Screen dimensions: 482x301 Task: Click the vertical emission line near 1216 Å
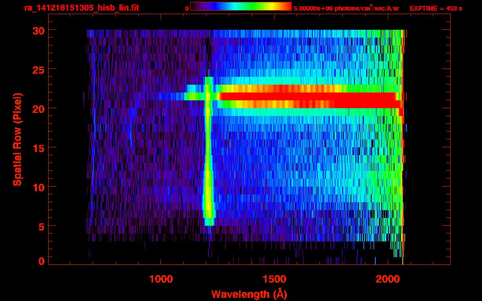coord(208,151)
